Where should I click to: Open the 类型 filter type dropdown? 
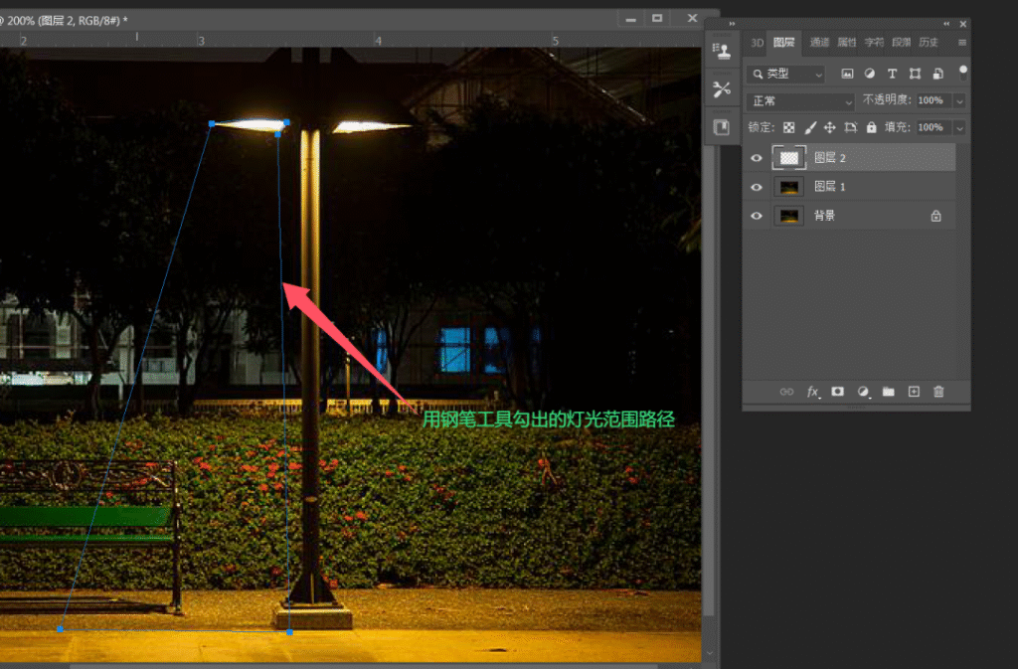pos(785,74)
